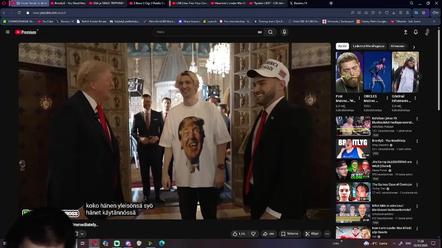Open OGMIKEDIMANE bookmark

click(19, 21)
